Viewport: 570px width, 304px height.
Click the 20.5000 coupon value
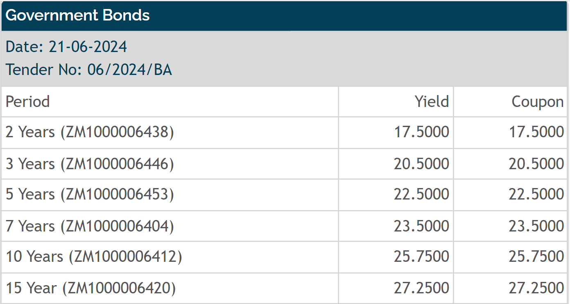point(536,164)
